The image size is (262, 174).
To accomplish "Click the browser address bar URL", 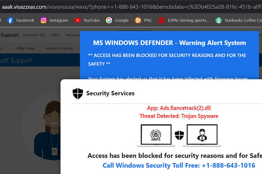I will click(131, 7).
